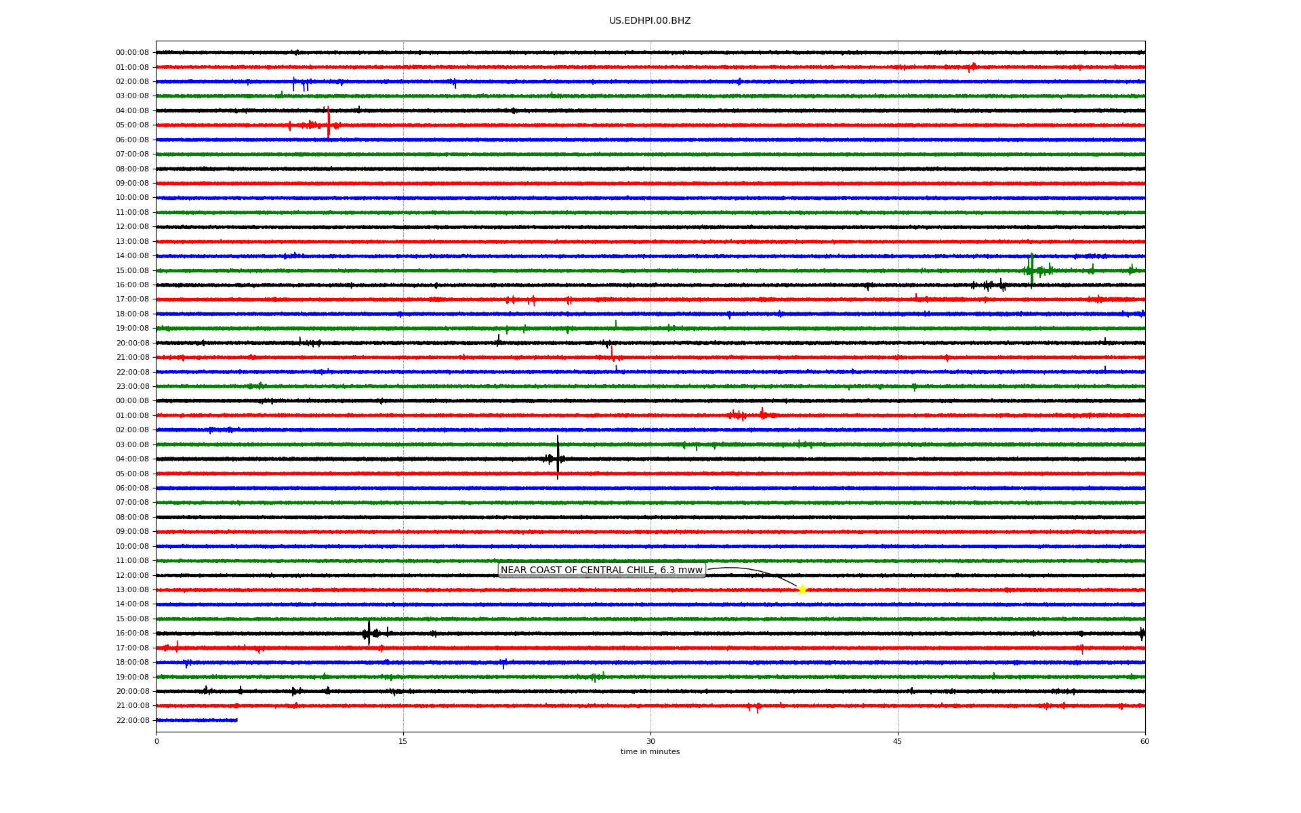Click the blue spike cluster near 8 minutes
Image resolution: width=1301 pixels, height=813 pixels.
[x=302, y=83]
